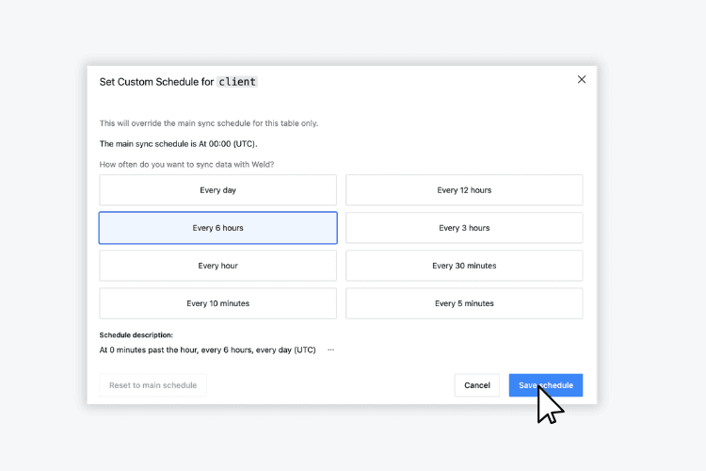Close the Set Custom Schedule dialog
Screen dimensions: 706x471
coord(581,80)
